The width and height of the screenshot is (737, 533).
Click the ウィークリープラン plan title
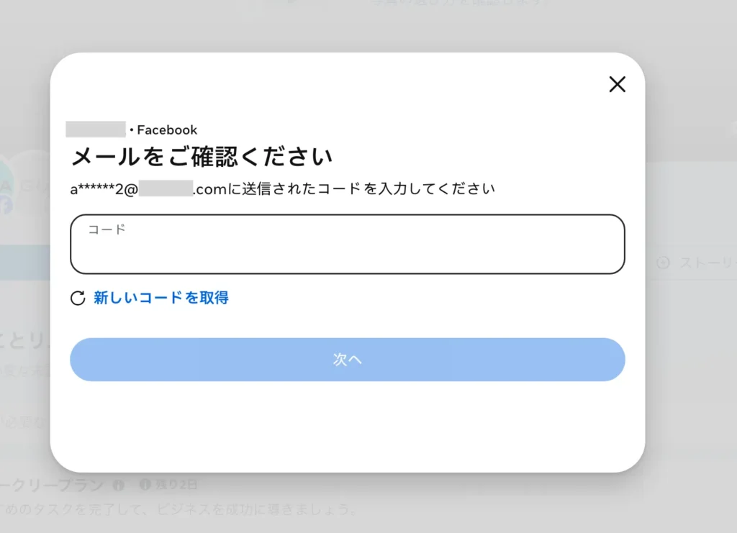pyautogui.click(x=50, y=484)
